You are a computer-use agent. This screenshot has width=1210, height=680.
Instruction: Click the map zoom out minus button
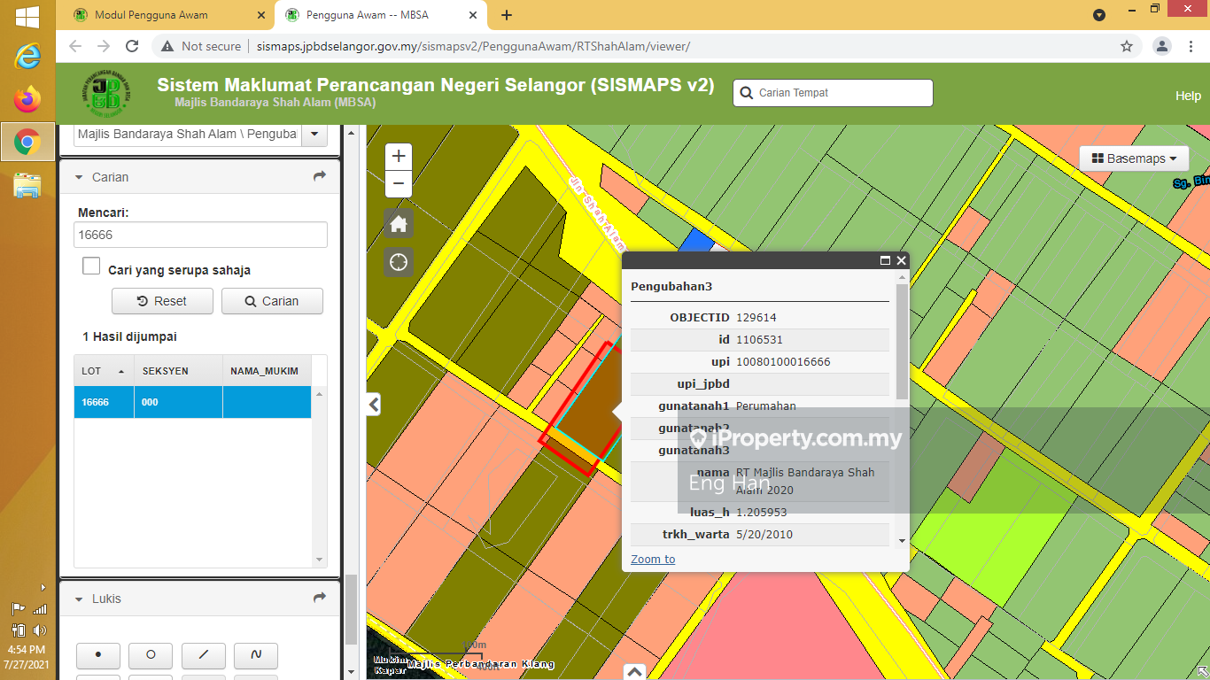click(399, 184)
